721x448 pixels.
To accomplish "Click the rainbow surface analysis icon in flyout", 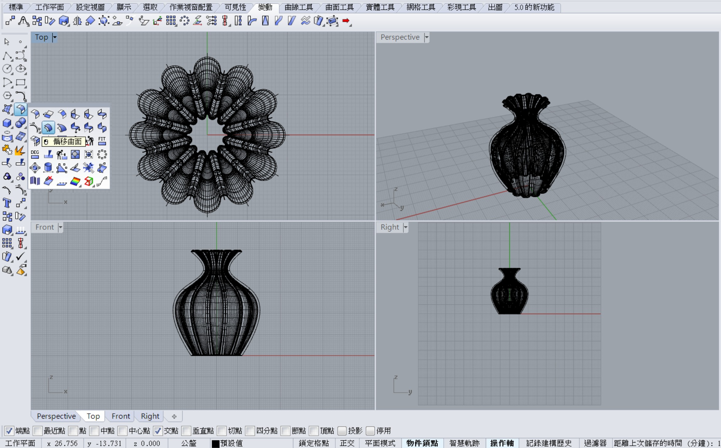I will 75,181.
